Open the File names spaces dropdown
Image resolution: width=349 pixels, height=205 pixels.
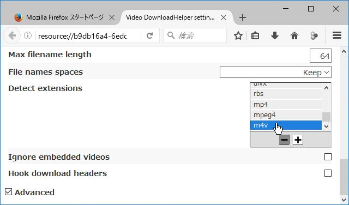[x=275, y=72]
